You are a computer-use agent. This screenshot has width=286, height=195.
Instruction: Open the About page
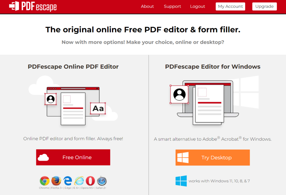click(x=147, y=6)
